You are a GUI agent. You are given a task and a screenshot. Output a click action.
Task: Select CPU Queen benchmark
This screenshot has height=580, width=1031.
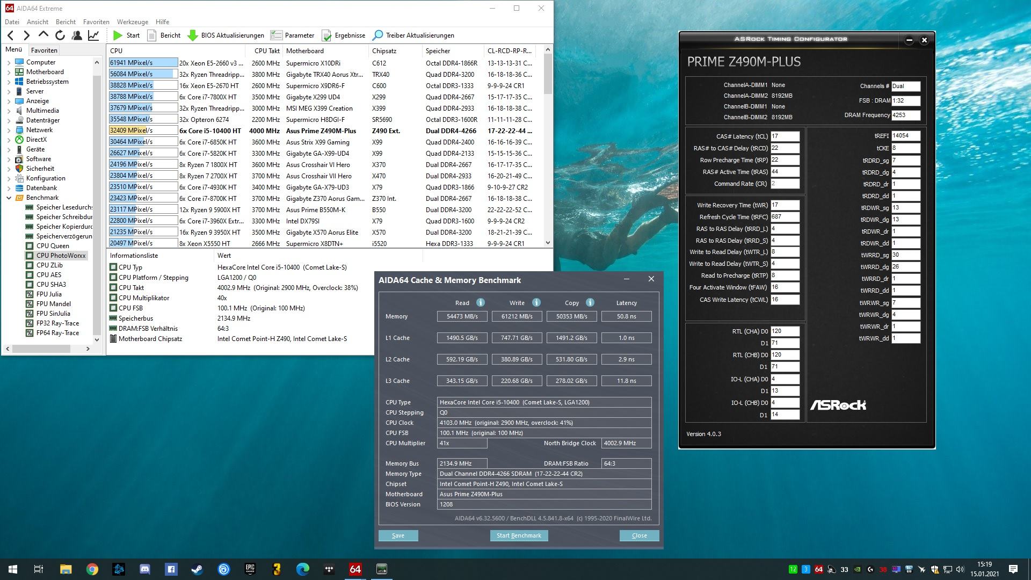click(53, 246)
